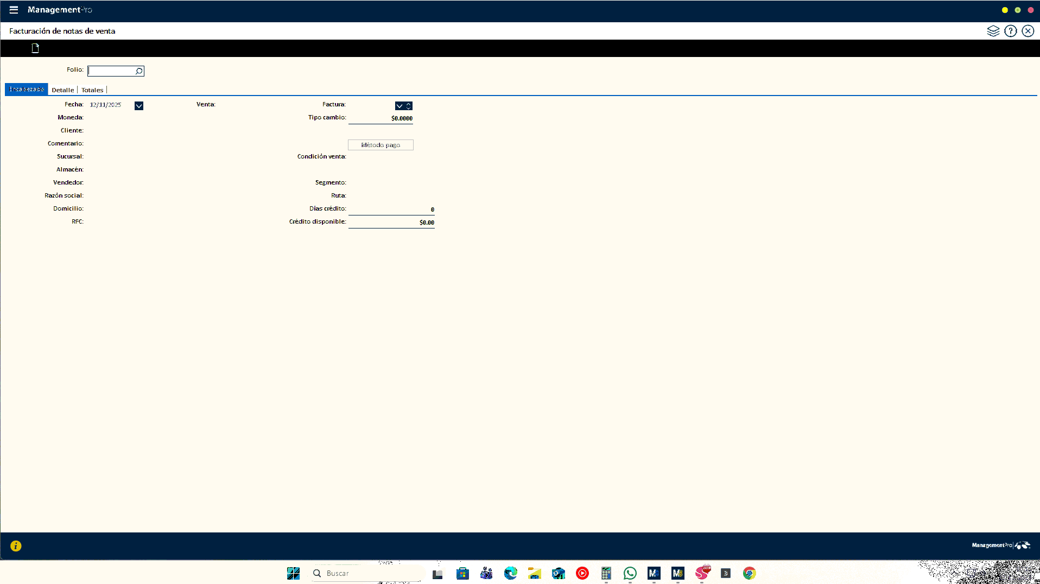Expand the Fecha date picker dropdown
1040x584 pixels.
[x=139, y=106]
